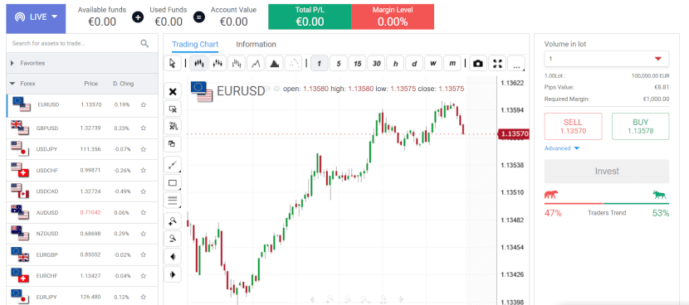The width and height of the screenshot is (689, 305).
Task: Click the plus icon to add funds
Action: 138,17
